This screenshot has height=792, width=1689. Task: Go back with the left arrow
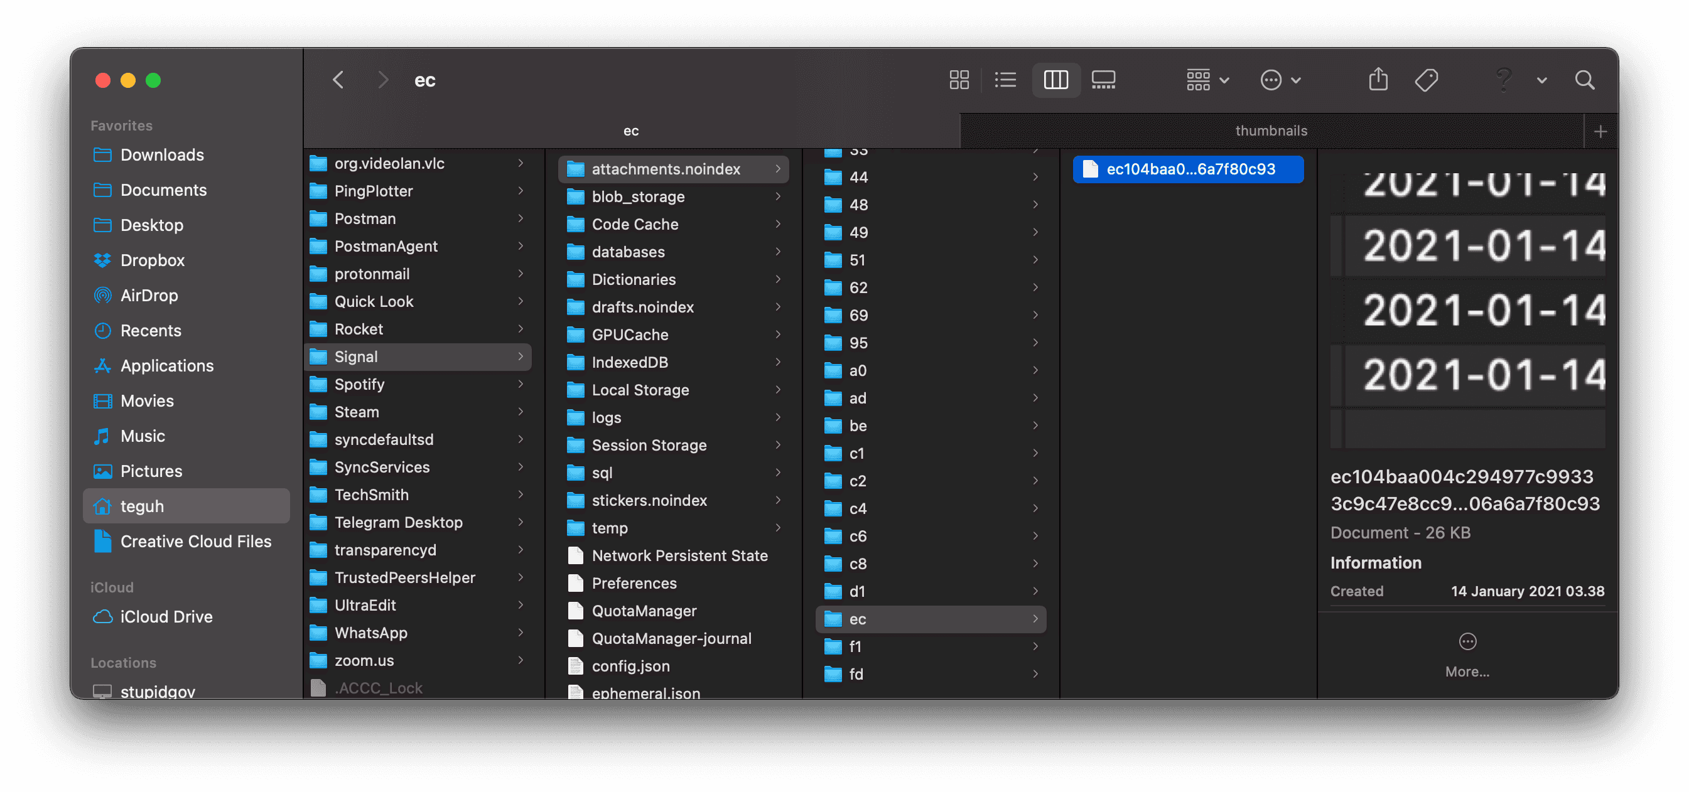tap(338, 80)
